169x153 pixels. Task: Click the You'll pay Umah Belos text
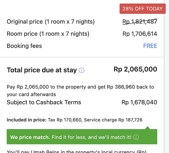coord(76,151)
